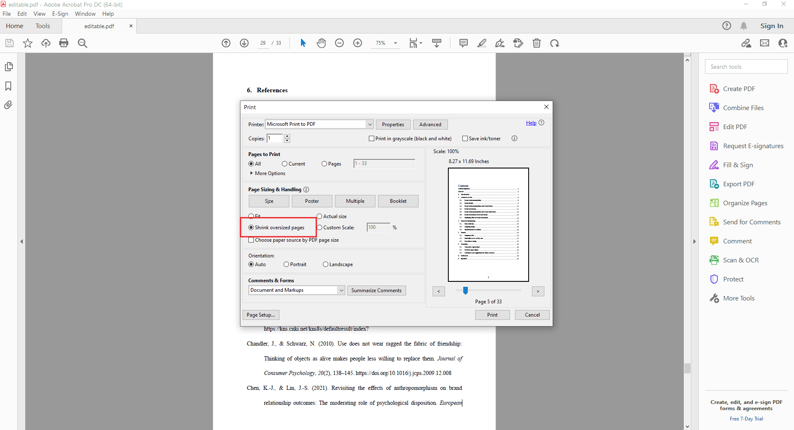Open the zoom level dropdown
The width and height of the screenshot is (794, 430).
point(395,43)
